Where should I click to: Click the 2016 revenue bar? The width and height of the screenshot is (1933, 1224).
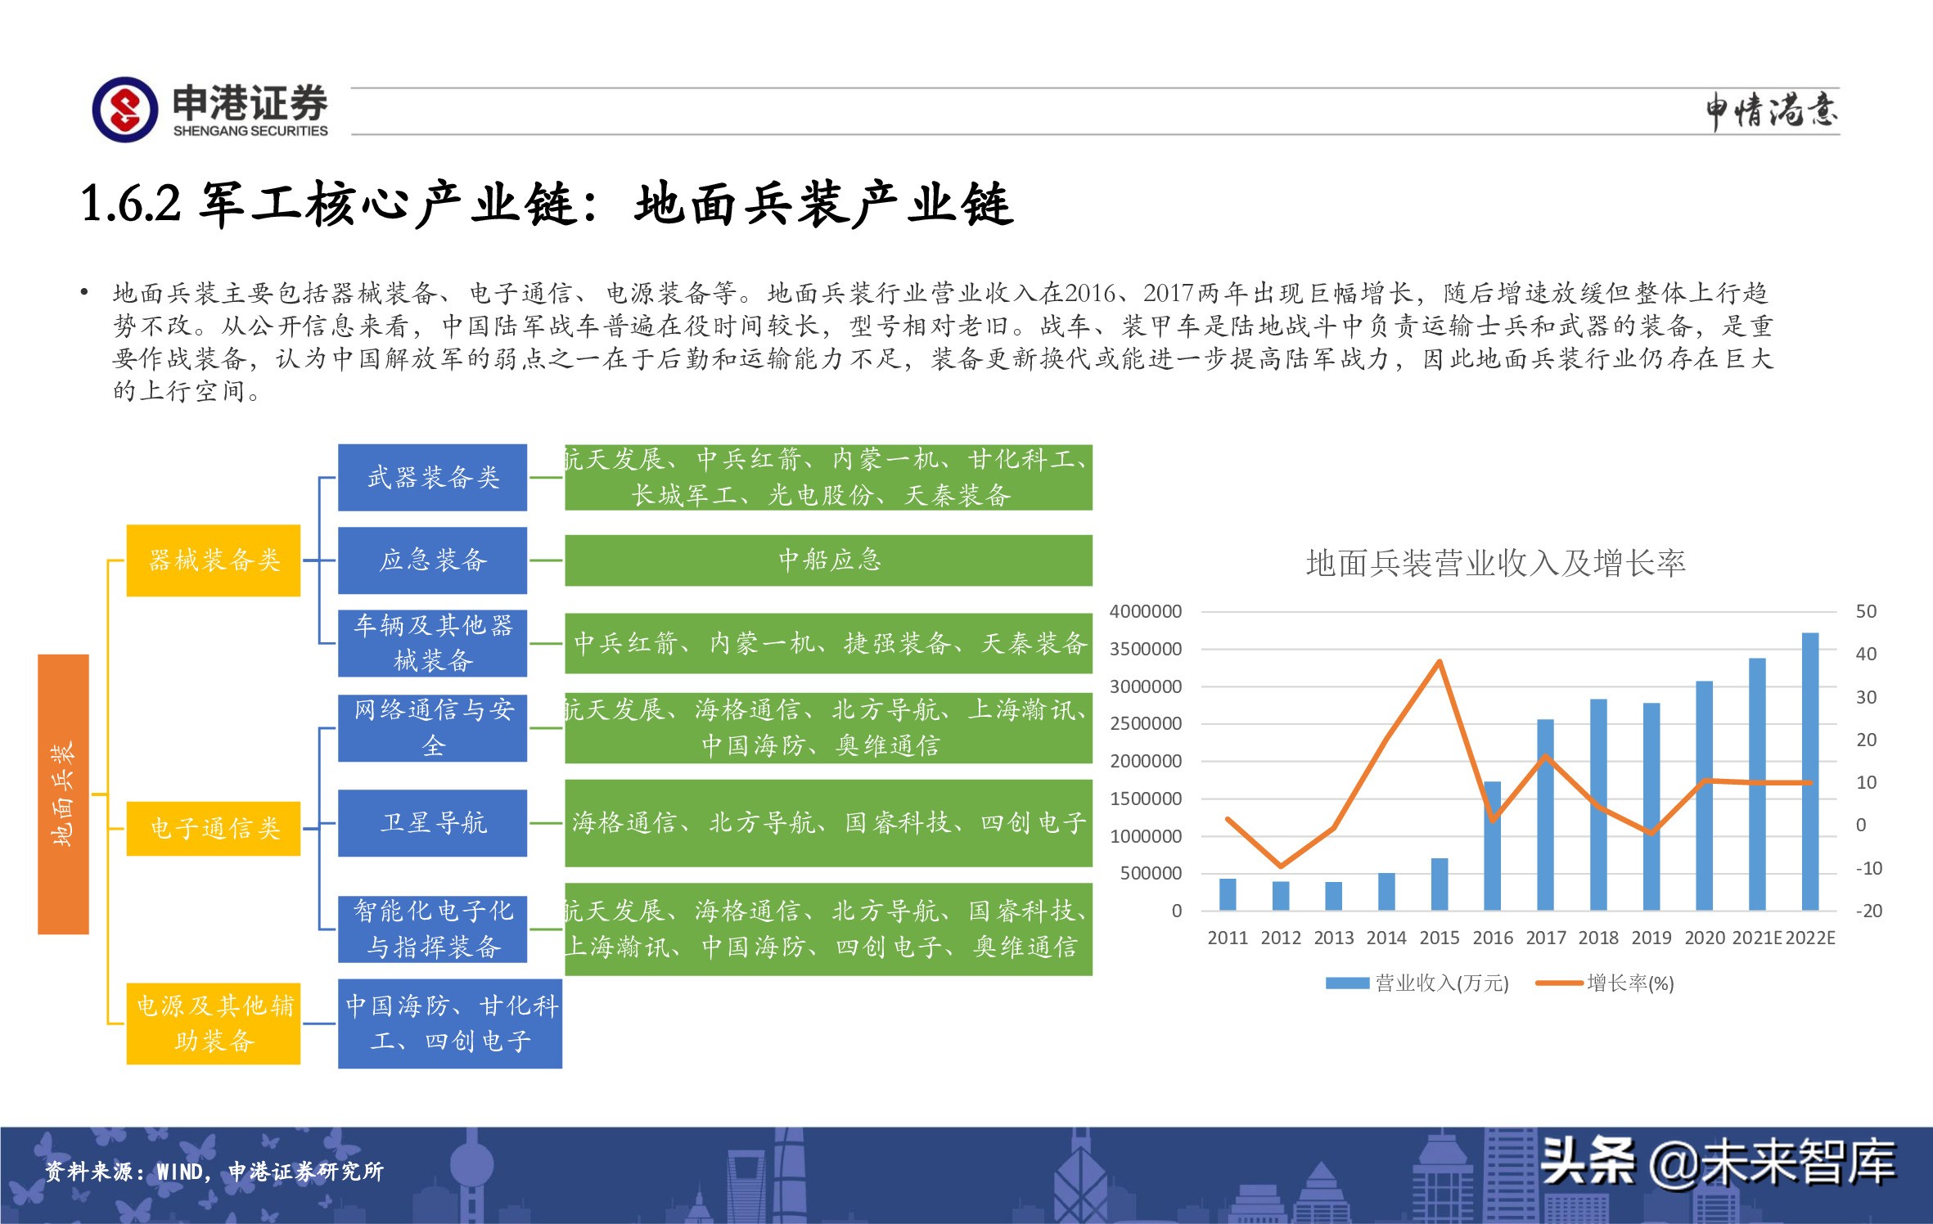click(x=1493, y=846)
